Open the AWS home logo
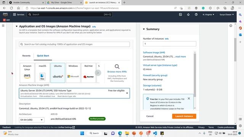The width and height of the screenshot is (244, 137). pyautogui.click(x=5, y=14)
